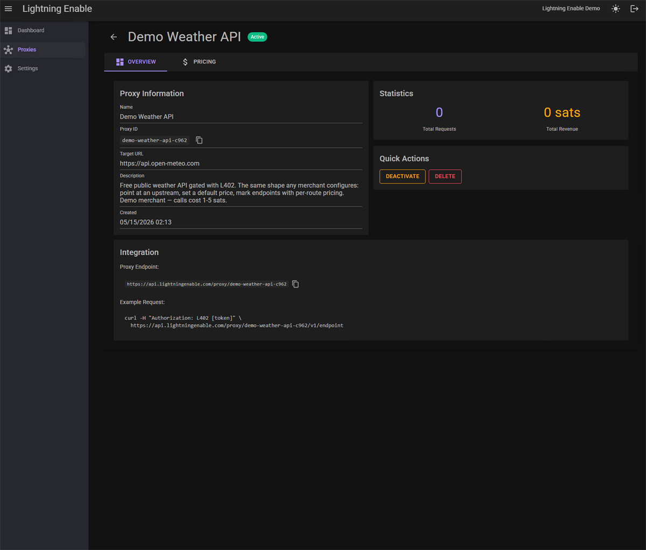Copy the Proxy ID to clipboard

[199, 140]
